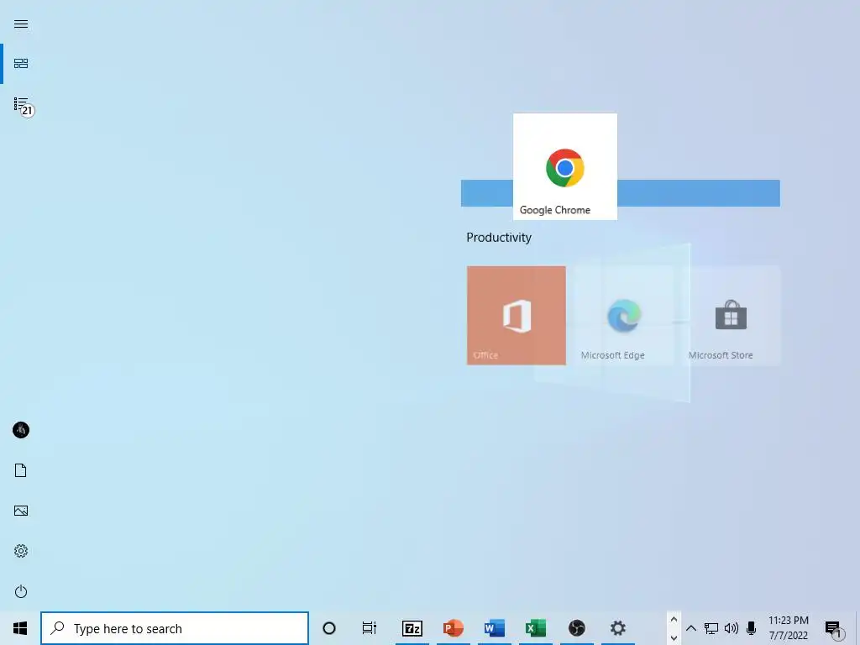The height and width of the screenshot is (645, 860).
Task: Open the Microsoft Edge tile
Action: 624,316
